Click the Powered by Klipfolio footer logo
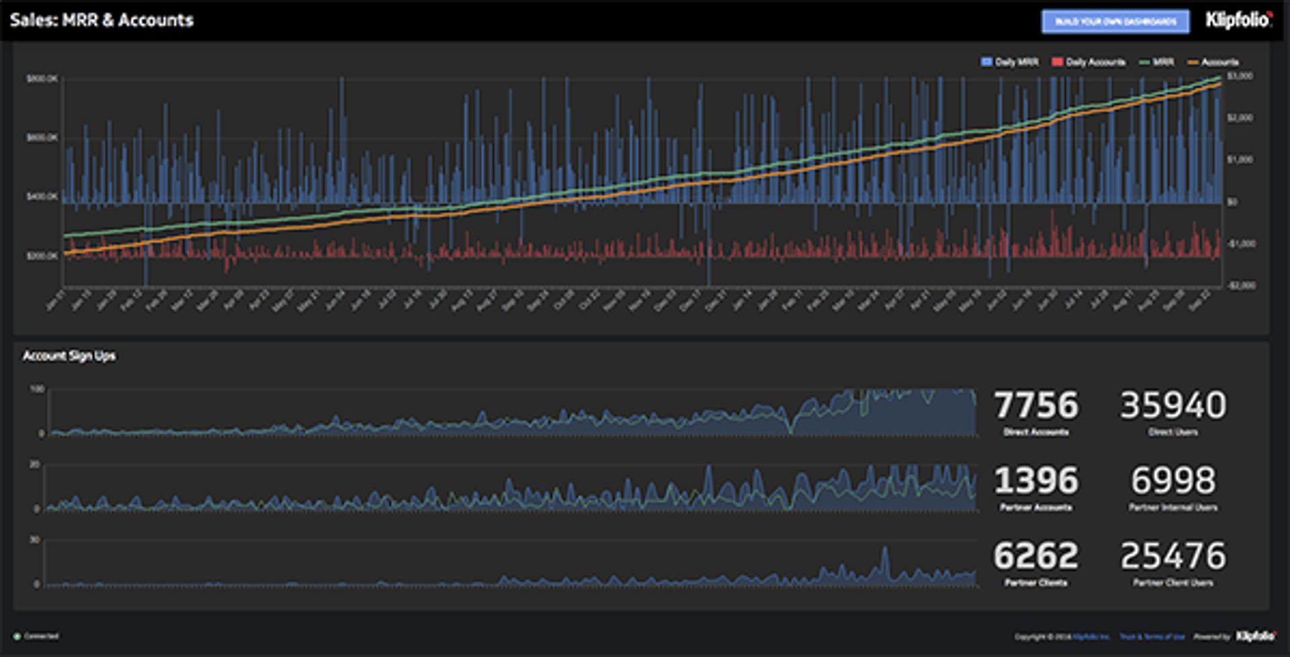 [1255, 636]
